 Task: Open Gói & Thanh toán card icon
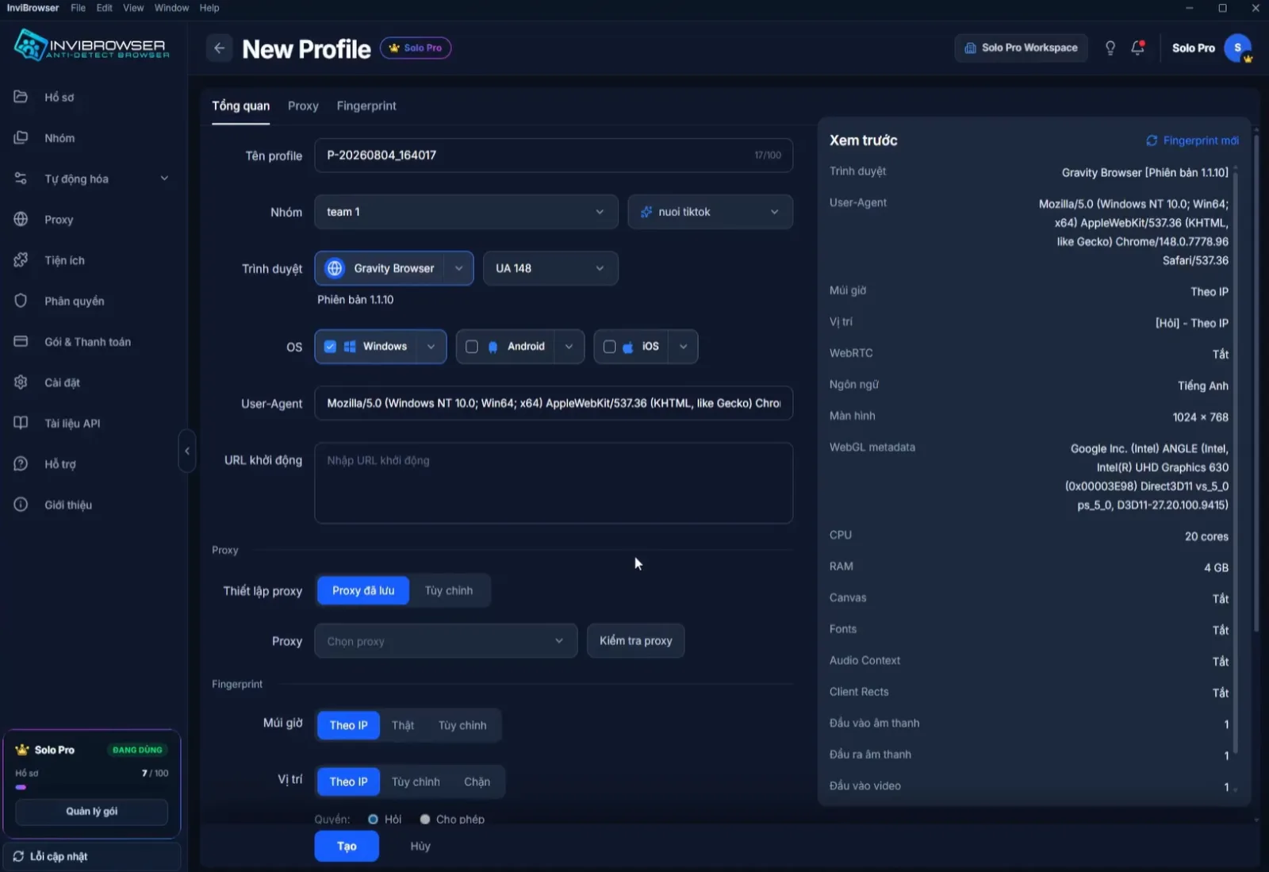(21, 341)
